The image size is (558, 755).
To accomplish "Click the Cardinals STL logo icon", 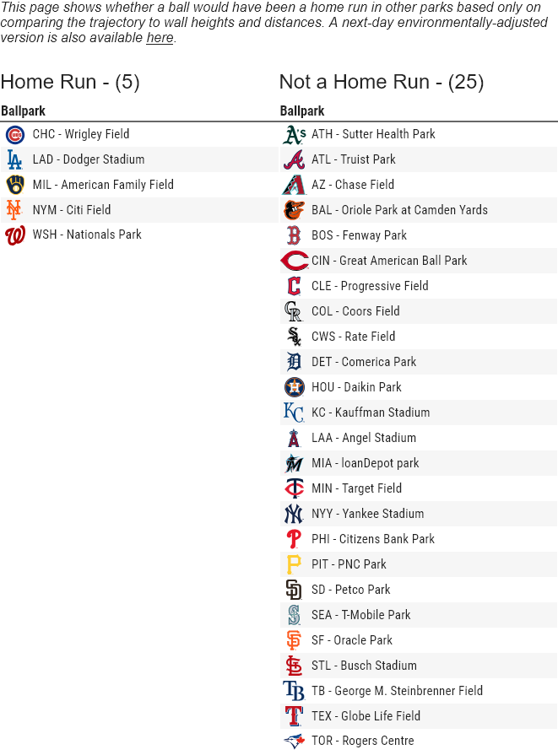I will pos(294,666).
